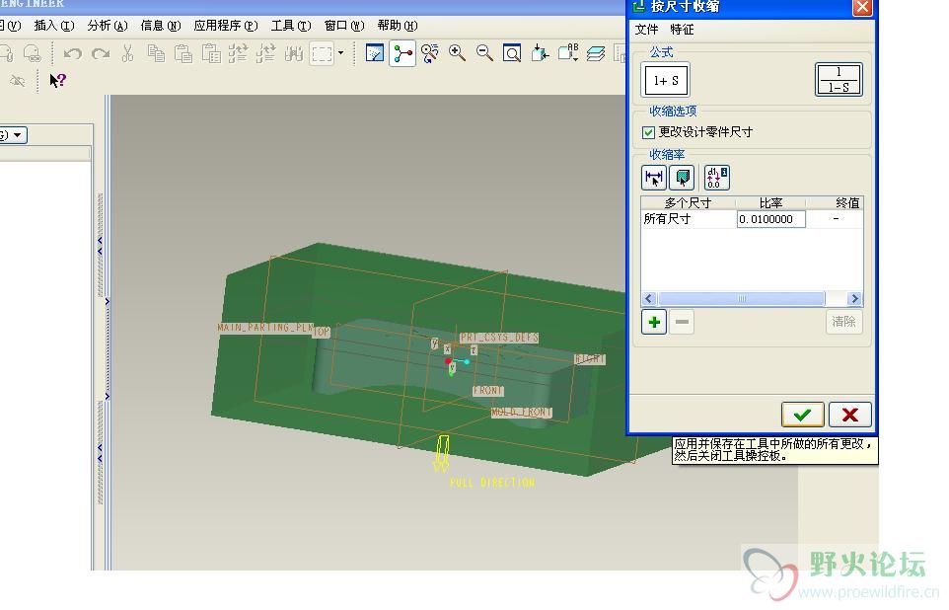Select the FRONT datum plane label
This screenshot has width=949, height=610.
pyautogui.click(x=487, y=391)
